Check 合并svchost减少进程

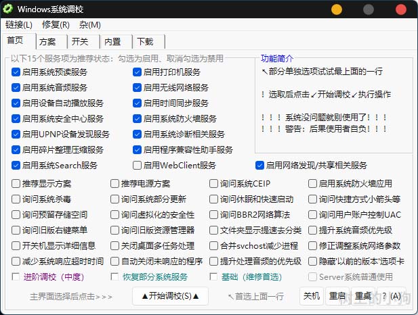[x=213, y=245]
